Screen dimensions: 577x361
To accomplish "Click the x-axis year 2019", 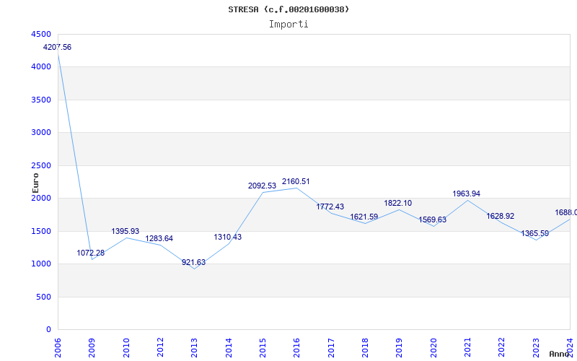I will (400, 347).
